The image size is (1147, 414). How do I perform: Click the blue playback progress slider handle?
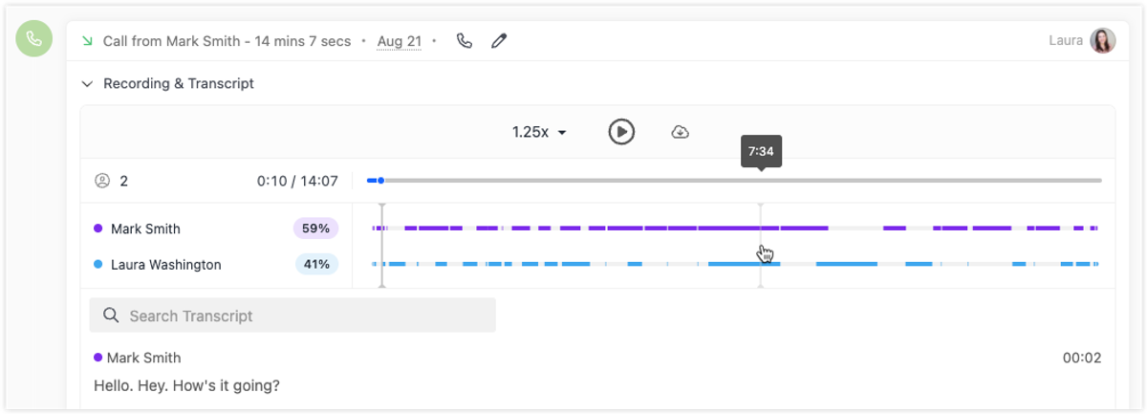381,181
